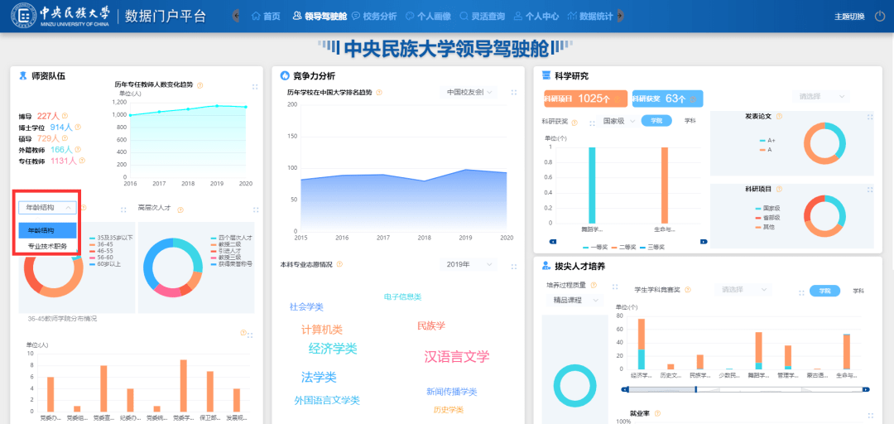The height and width of the screenshot is (424, 894).
Task: Open fullscreen icon of 就业率 chart
Action: 870,416
